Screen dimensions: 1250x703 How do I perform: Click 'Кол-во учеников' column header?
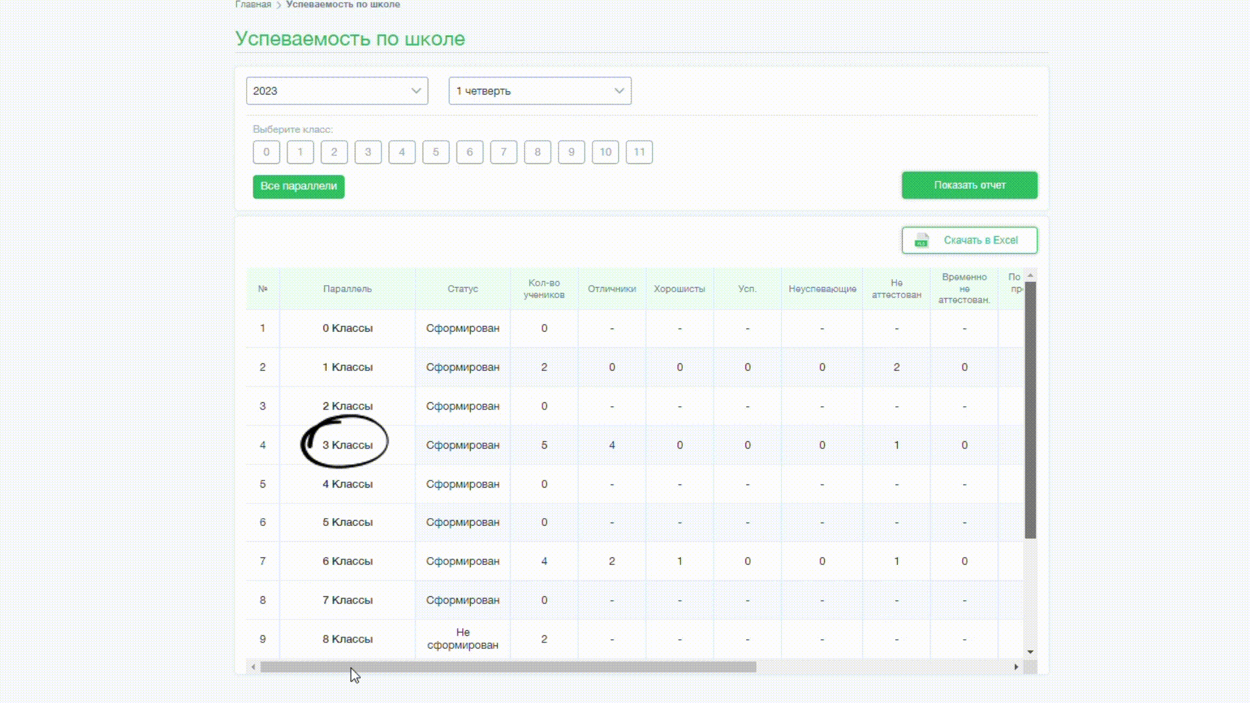[544, 289]
